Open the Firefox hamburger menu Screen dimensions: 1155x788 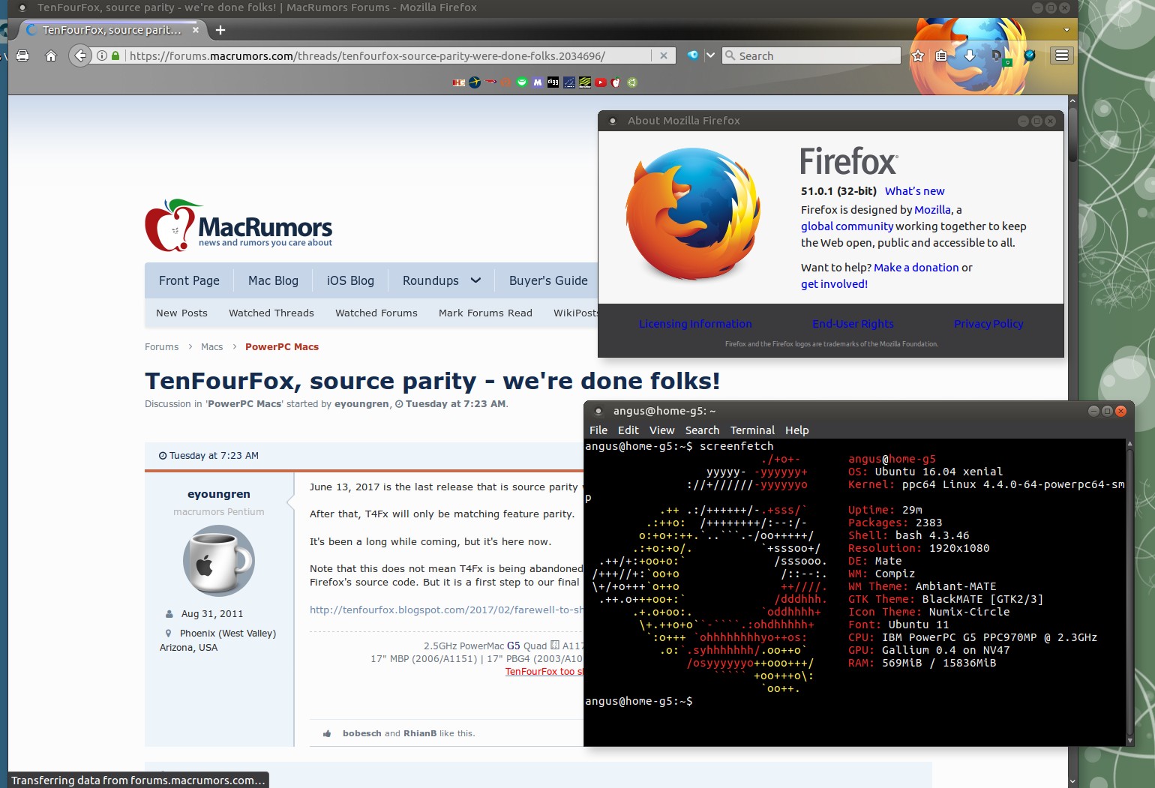click(x=1062, y=55)
